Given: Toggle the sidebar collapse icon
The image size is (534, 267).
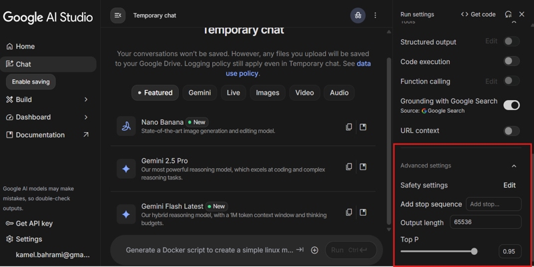Looking at the screenshot, I should [x=118, y=15].
